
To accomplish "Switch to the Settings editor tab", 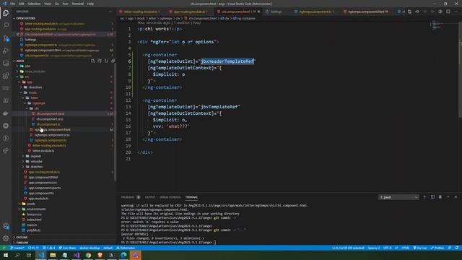I will tap(276, 12).
